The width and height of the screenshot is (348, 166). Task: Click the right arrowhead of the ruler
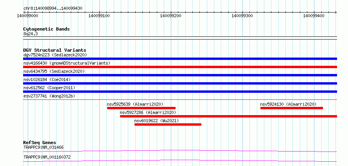click(336, 12)
